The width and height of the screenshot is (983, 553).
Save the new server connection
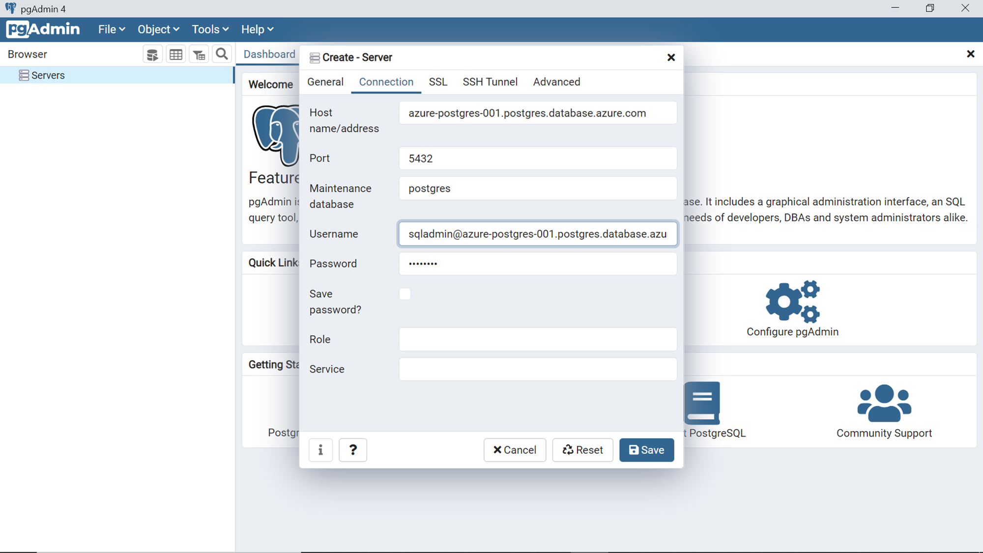(x=646, y=450)
